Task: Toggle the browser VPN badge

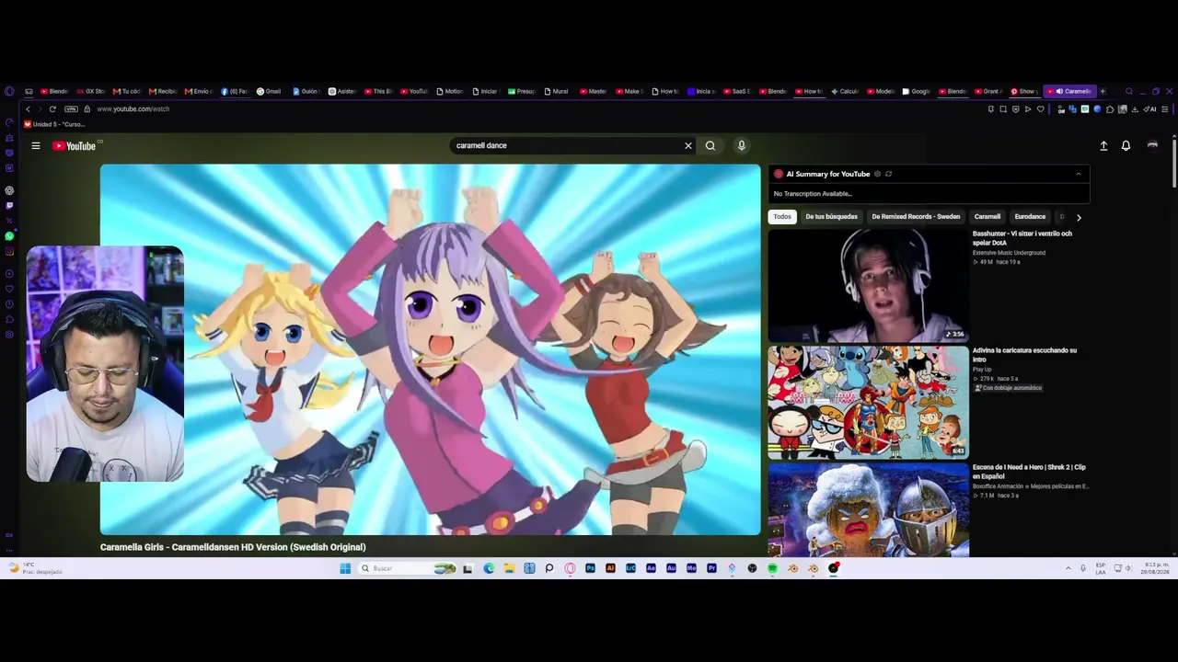Action: (x=71, y=109)
